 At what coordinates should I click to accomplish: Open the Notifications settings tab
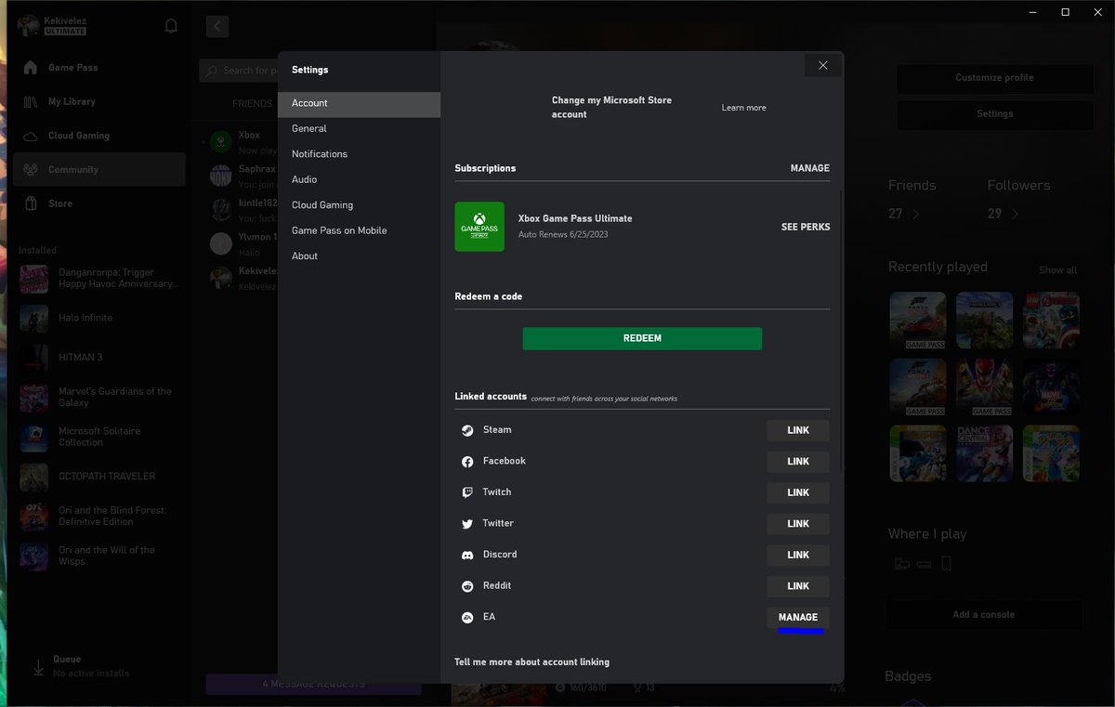(x=359, y=154)
